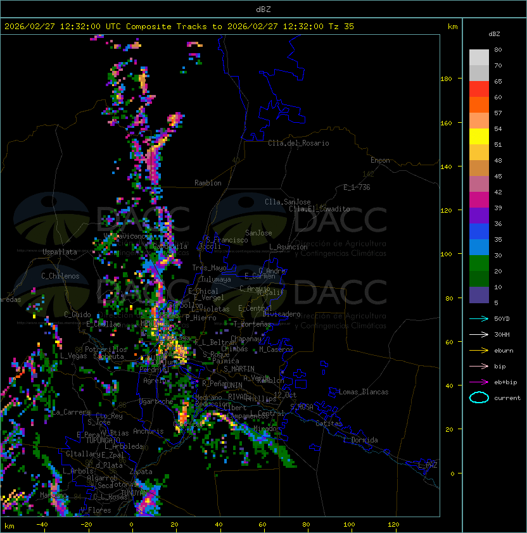Image resolution: width=527 pixels, height=533 pixels.
Task: Click the 'TUPUNGATO' map label
Action: pyautogui.click(x=103, y=441)
